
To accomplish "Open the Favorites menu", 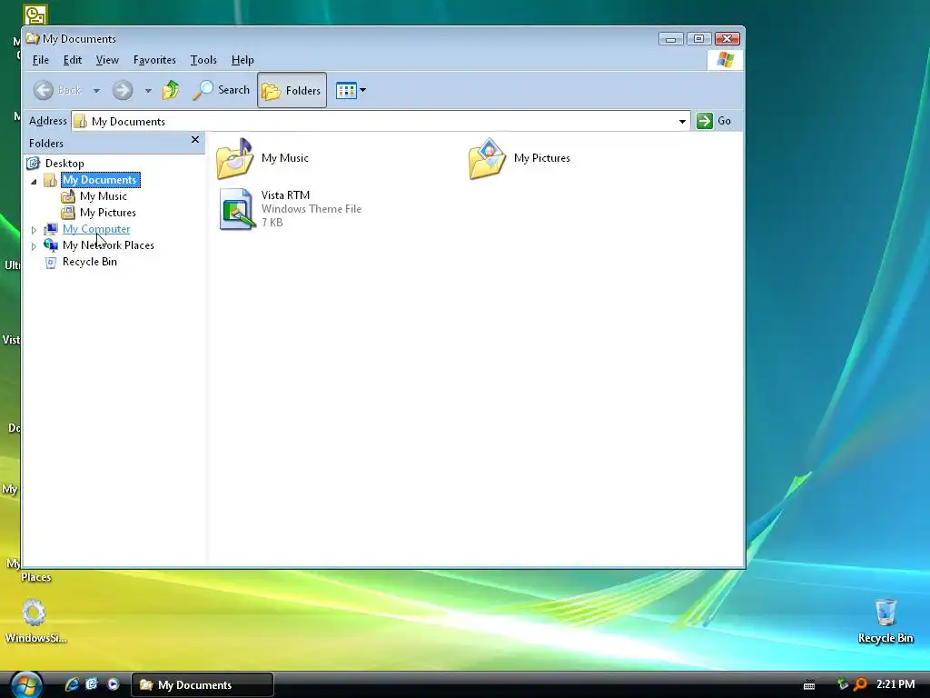I will point(154,60).
